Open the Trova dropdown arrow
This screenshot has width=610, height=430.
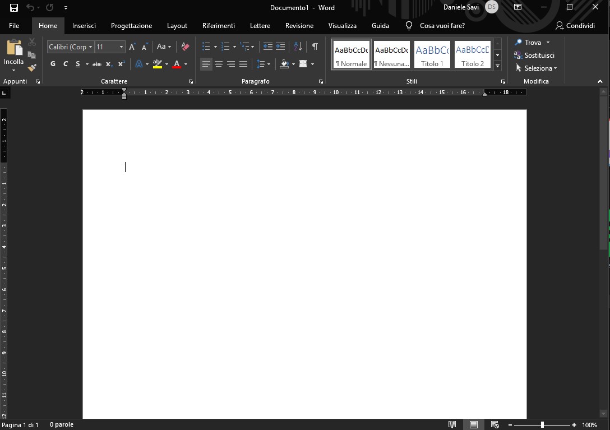[x=548, y=43]
